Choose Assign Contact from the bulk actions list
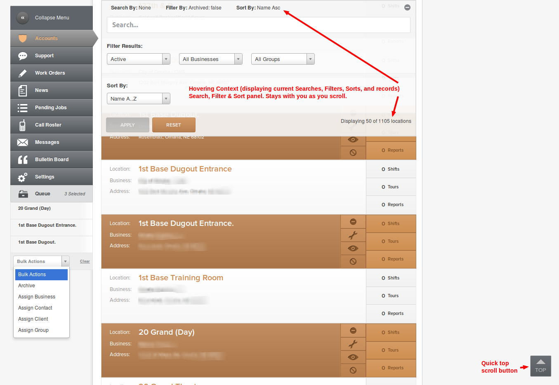 [41, 308]
